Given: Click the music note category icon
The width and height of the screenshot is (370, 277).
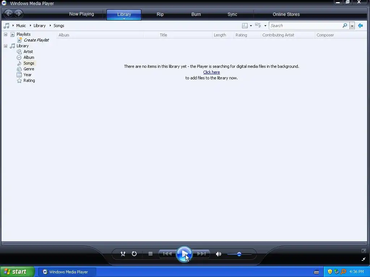Looking at the screenshot, I should click(7, 26).
